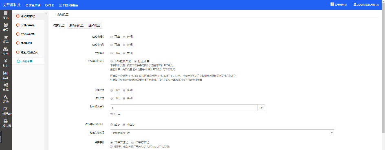
Task: Select the radio option left of 独立计算
Action: (x=112, y=61)
